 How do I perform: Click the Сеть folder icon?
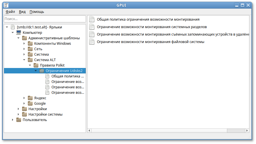tap(30, 49)
